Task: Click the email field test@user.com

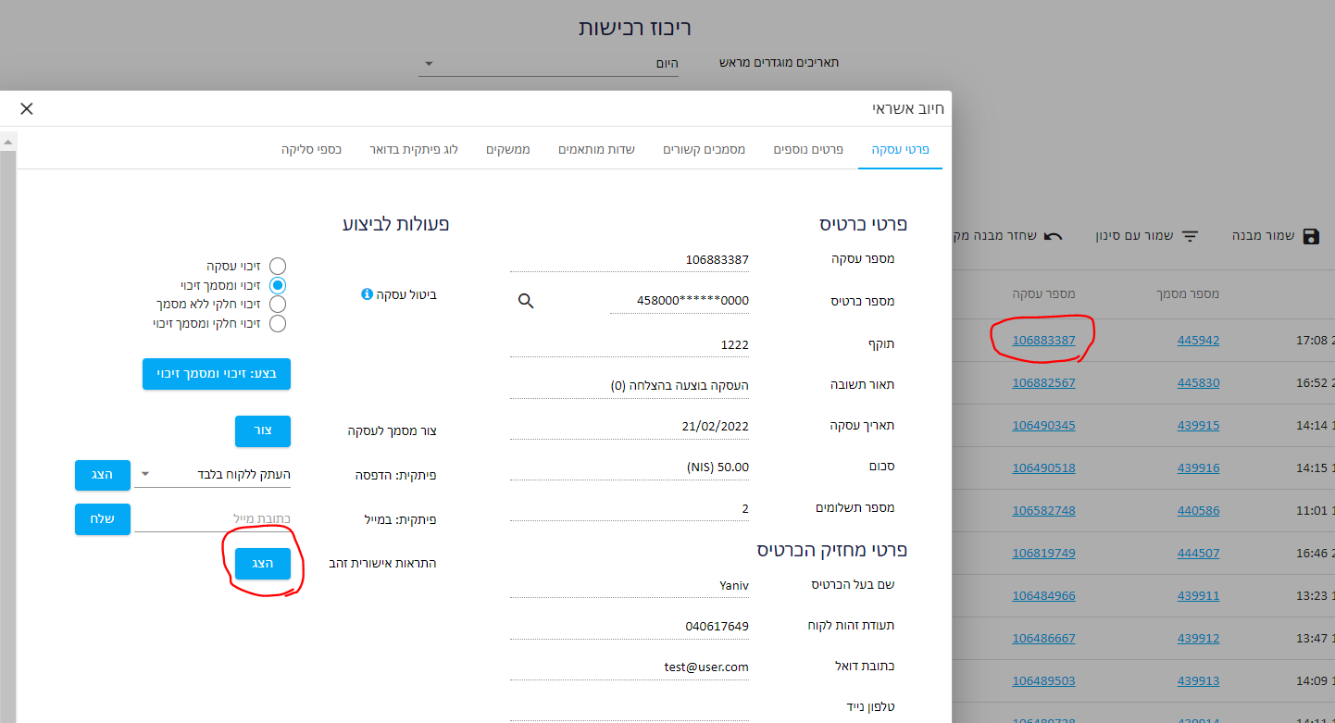Action: point(630,667)
